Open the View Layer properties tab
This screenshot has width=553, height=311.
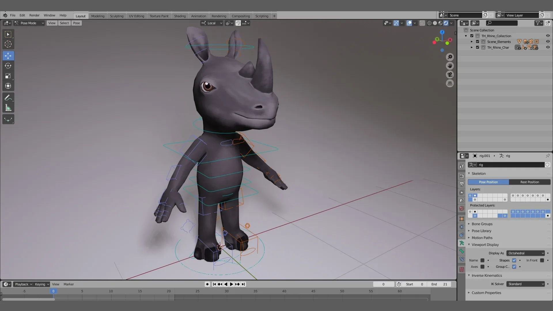[462, 192]
